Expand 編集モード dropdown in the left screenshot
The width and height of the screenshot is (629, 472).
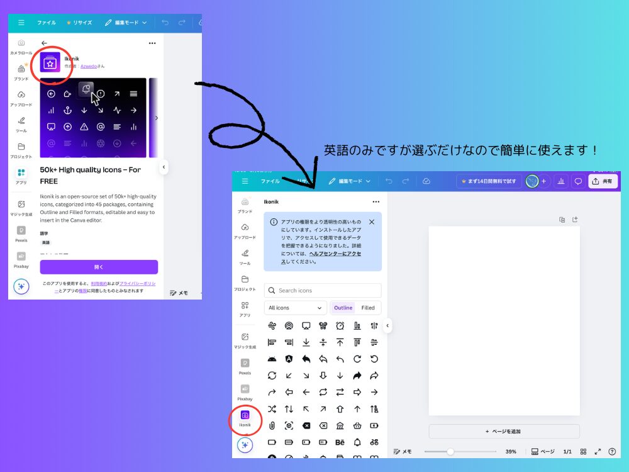126,23
